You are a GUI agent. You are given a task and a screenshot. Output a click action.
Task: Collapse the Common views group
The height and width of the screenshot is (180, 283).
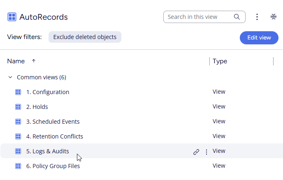pos(10,77)
